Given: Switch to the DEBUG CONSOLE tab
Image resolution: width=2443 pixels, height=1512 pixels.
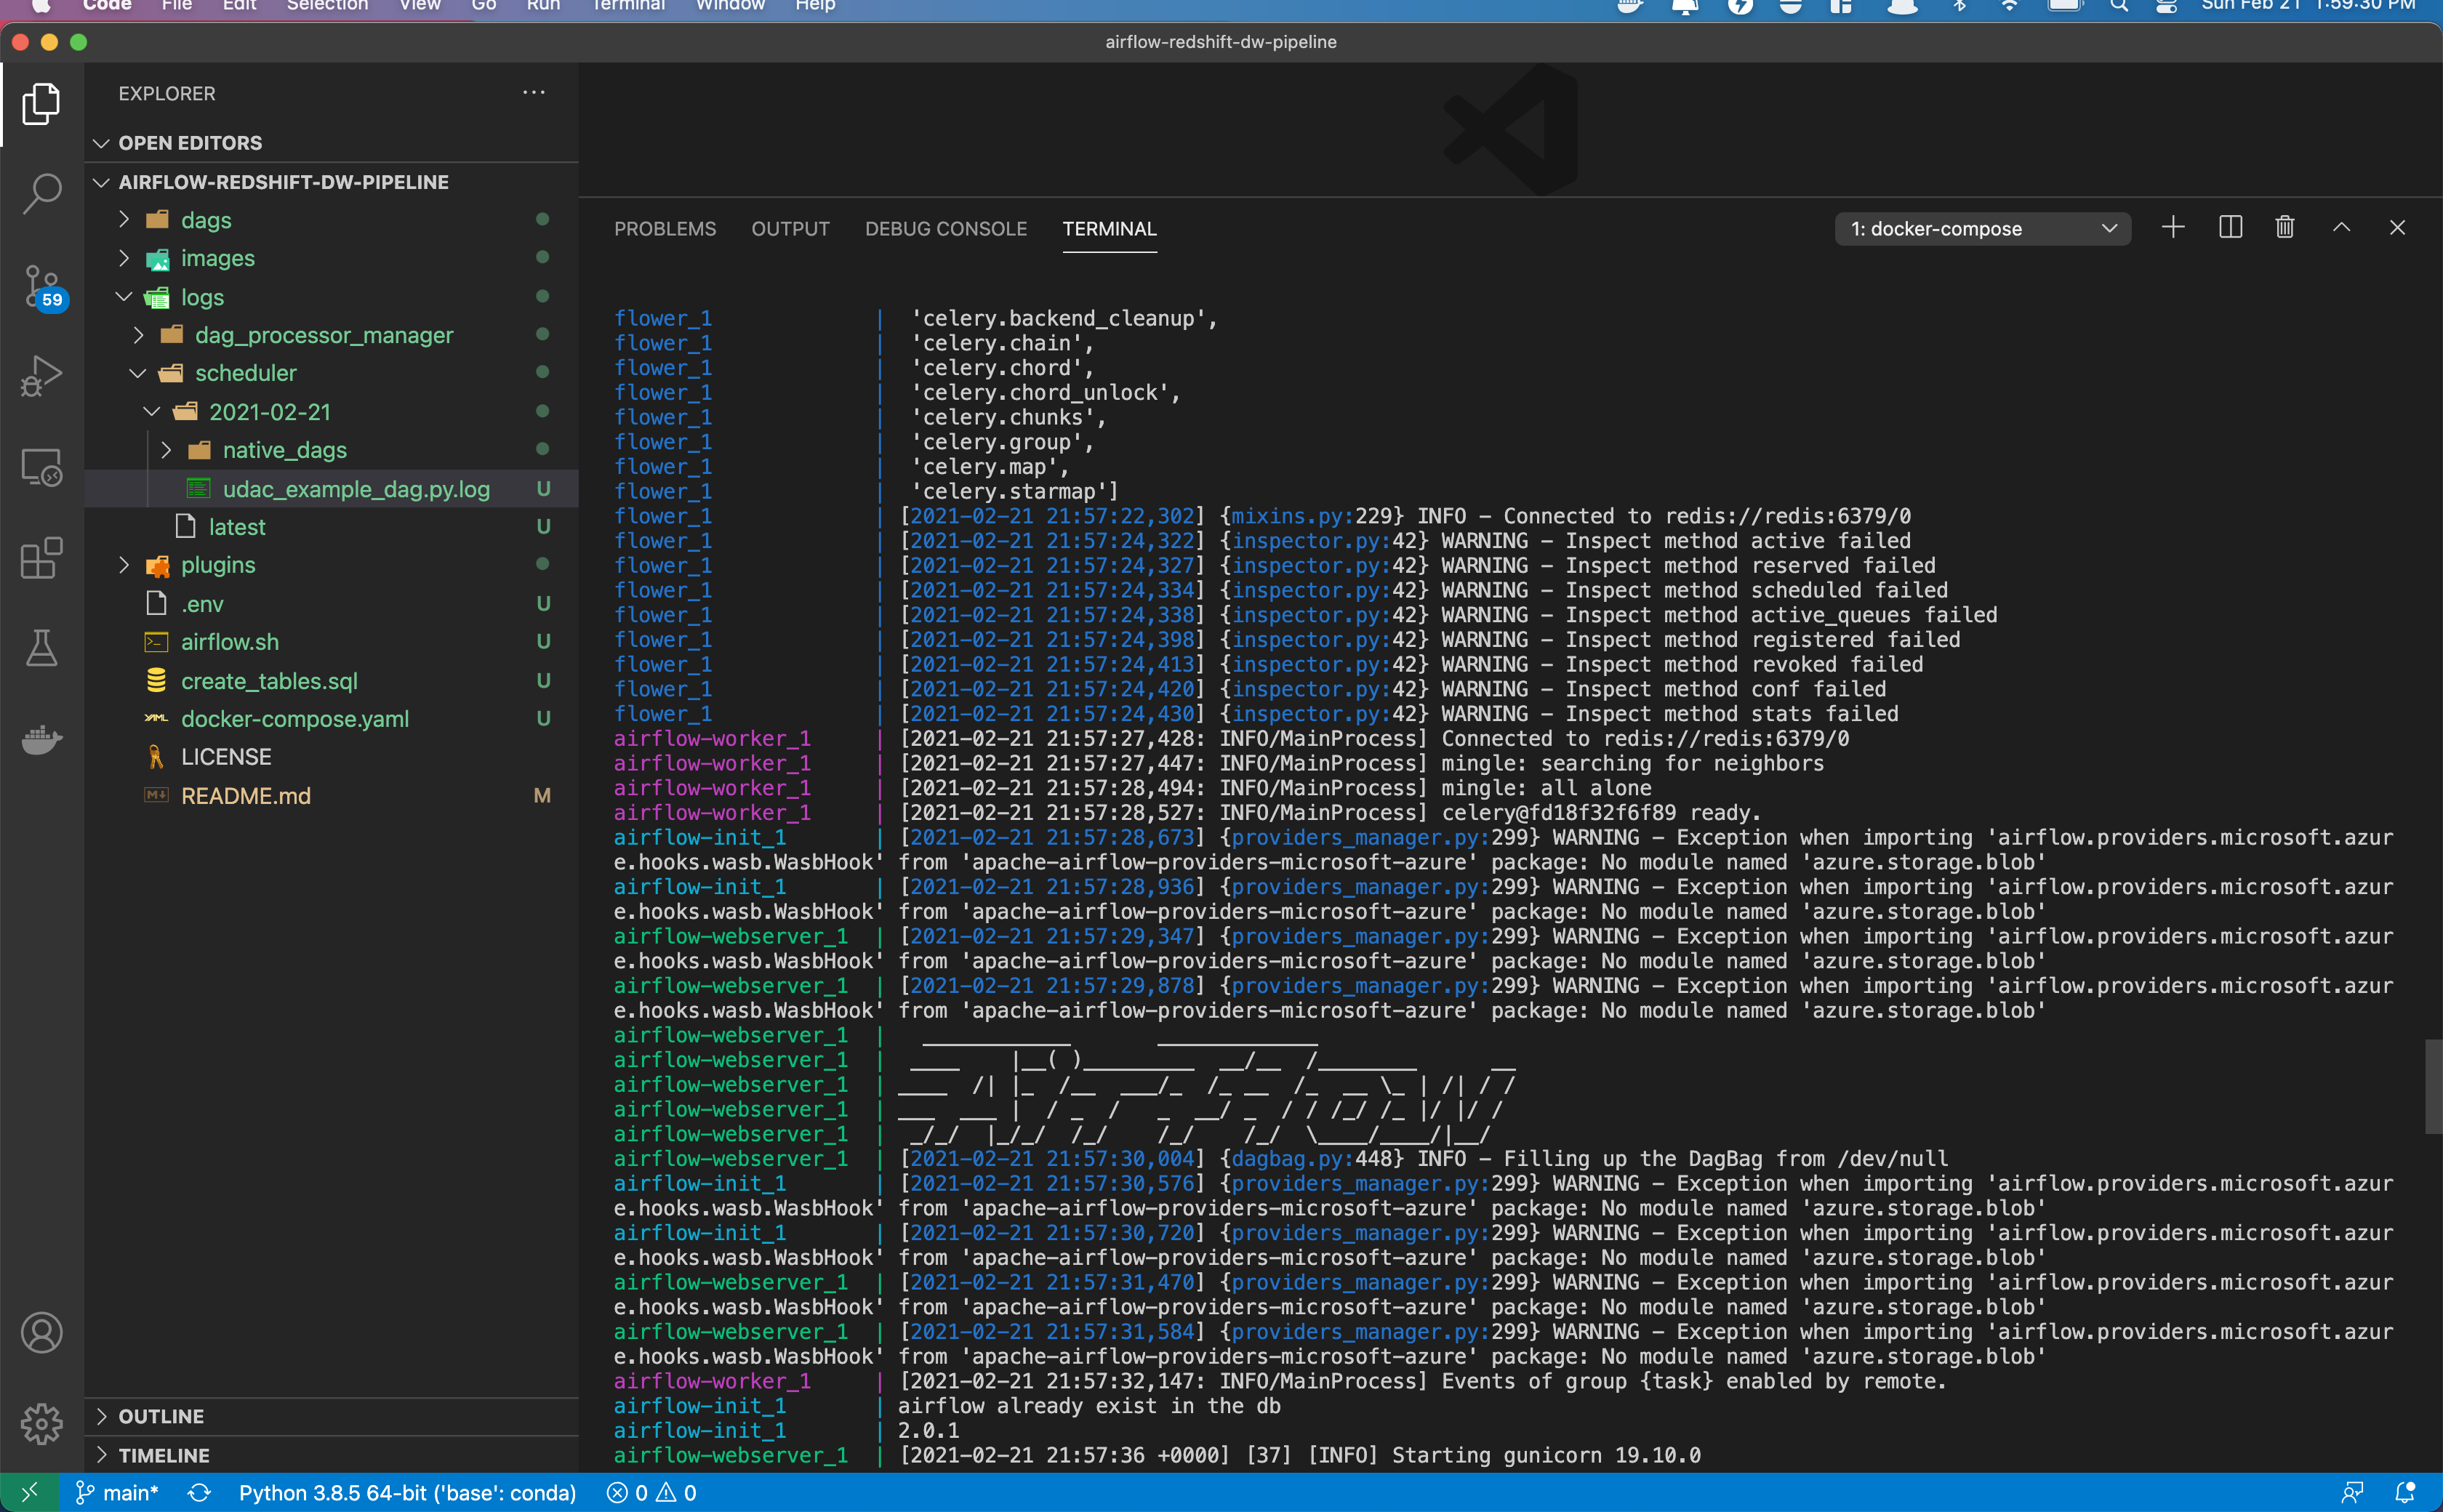Looking at the screenshot, I should click(945, 229).
